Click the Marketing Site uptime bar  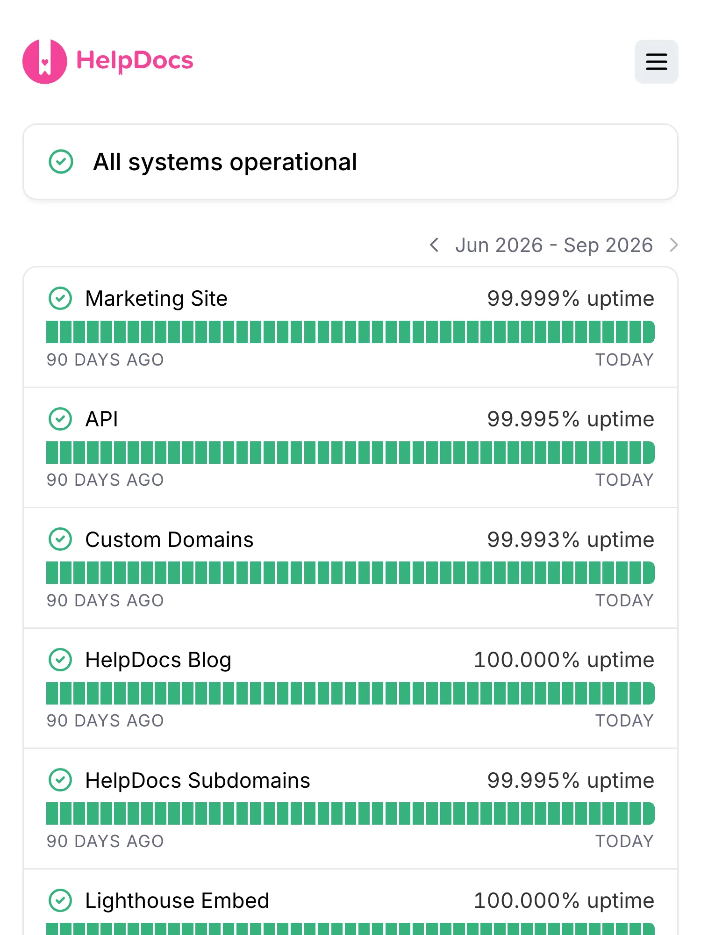(x=350, y=332)
